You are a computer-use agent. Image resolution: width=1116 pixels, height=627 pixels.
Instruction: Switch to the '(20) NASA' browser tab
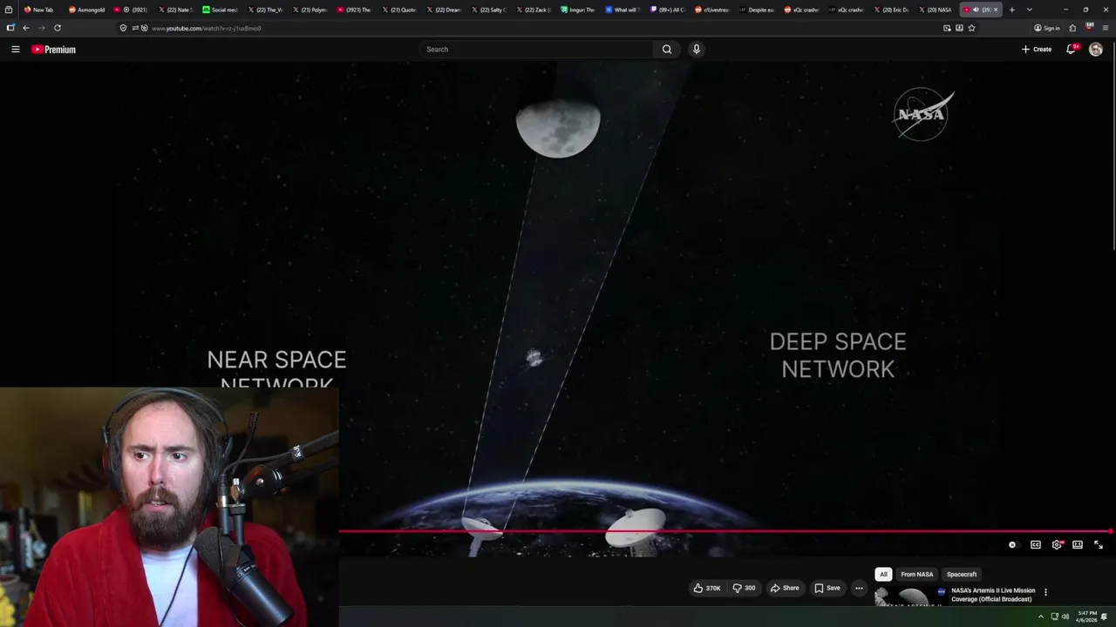click(936, 10)
